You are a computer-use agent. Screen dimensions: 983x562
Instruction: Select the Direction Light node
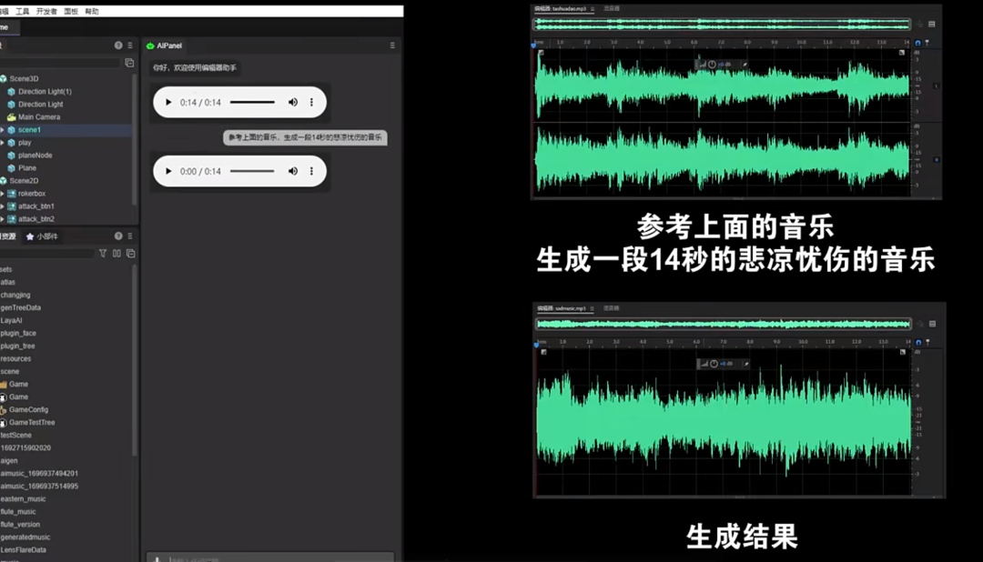pos(40,104)
